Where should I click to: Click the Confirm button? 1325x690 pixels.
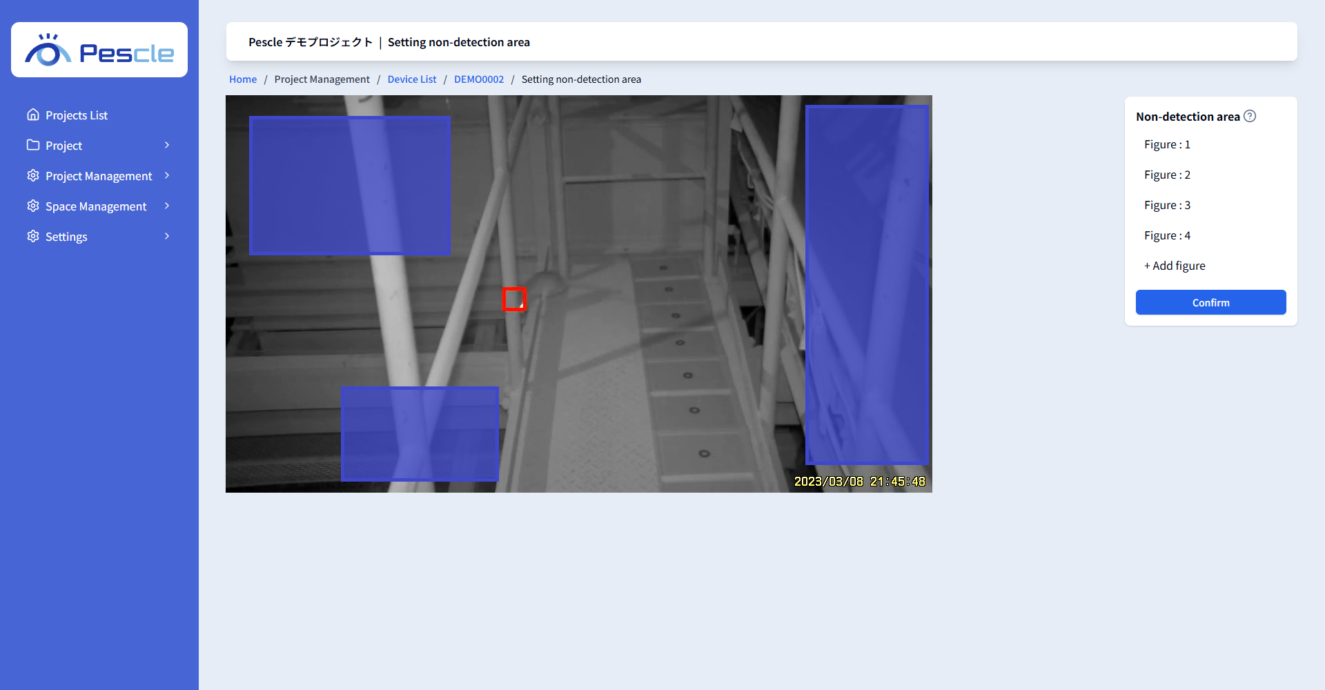(x=1211, y=302)
